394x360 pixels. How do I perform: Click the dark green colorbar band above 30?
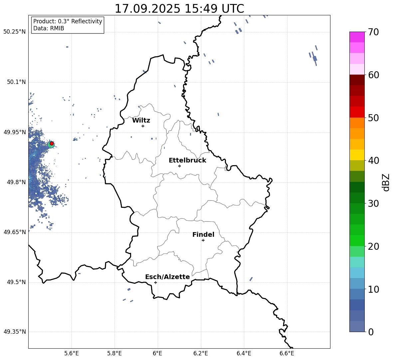point(357,198)
